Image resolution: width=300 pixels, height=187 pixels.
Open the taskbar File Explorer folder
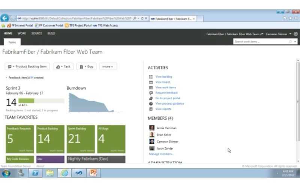[50, 173]
